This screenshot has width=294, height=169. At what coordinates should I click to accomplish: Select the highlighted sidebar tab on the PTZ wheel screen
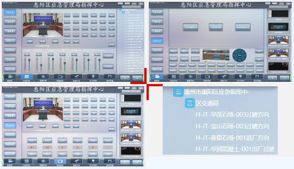click(x=157, y=41)
